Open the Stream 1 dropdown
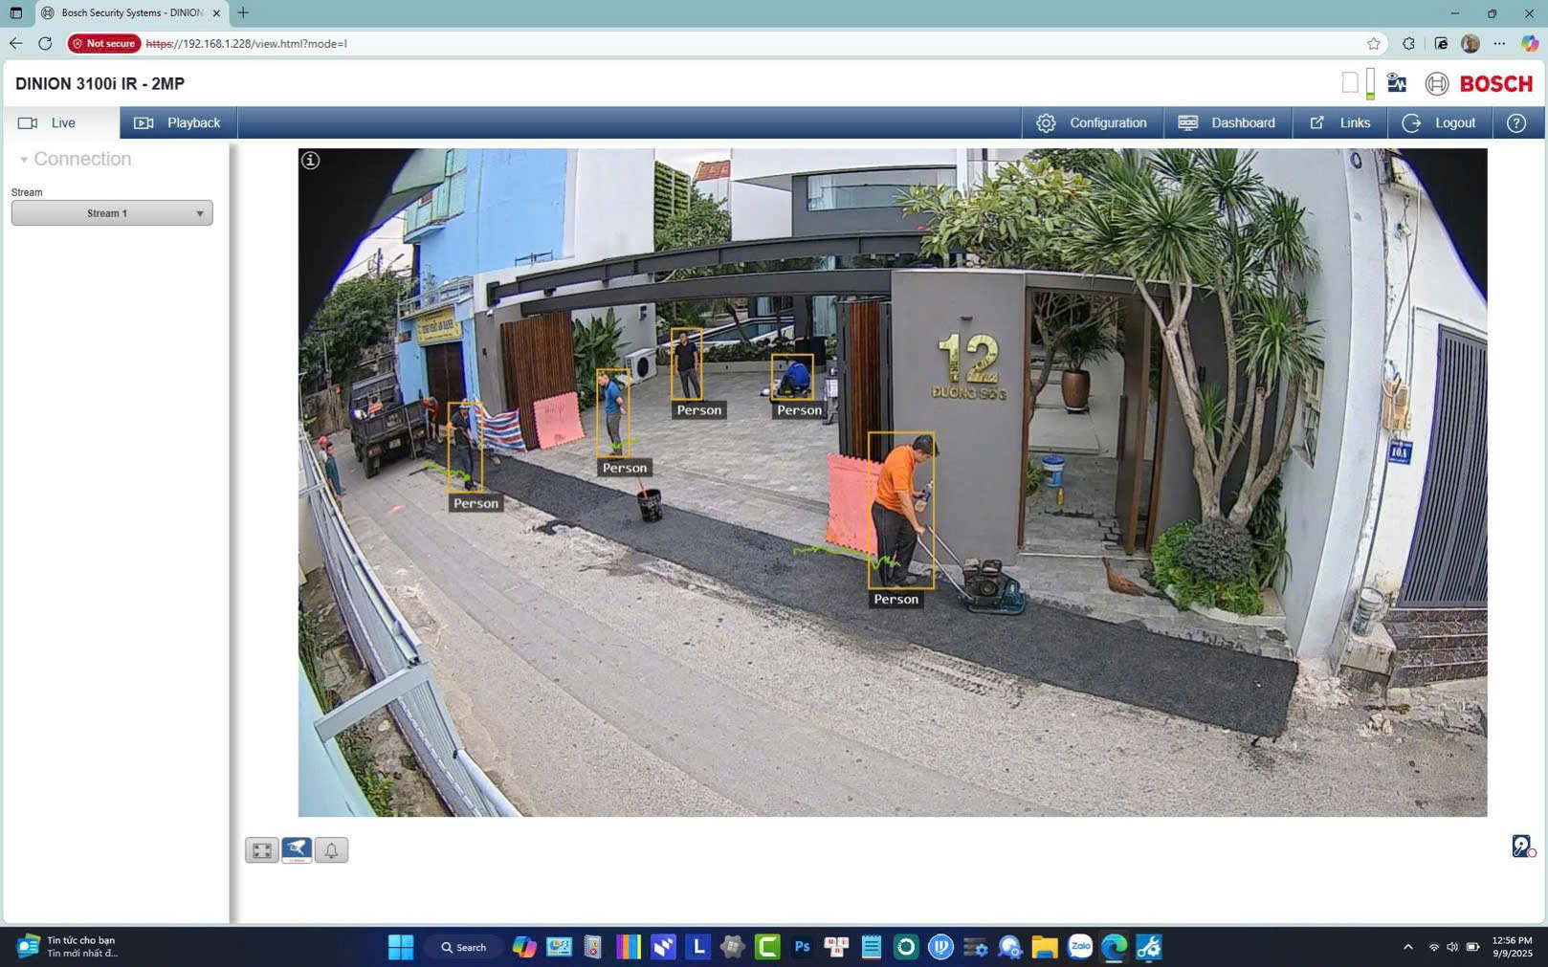 click(x=112, y=213)
